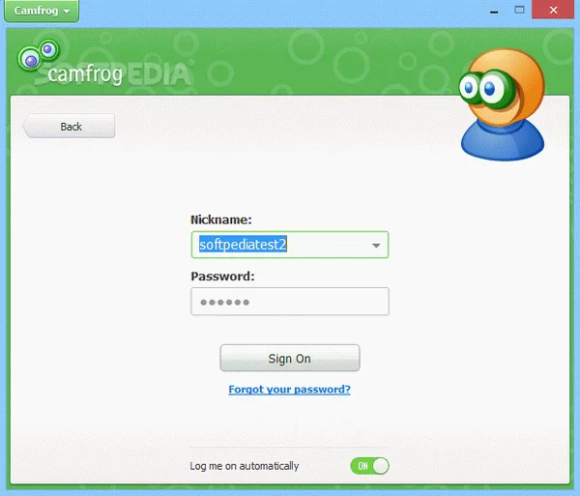This screenshot has height=496, width=580.
Task: Open the Camfrog menu in the title bar
Action: (42, 11)
